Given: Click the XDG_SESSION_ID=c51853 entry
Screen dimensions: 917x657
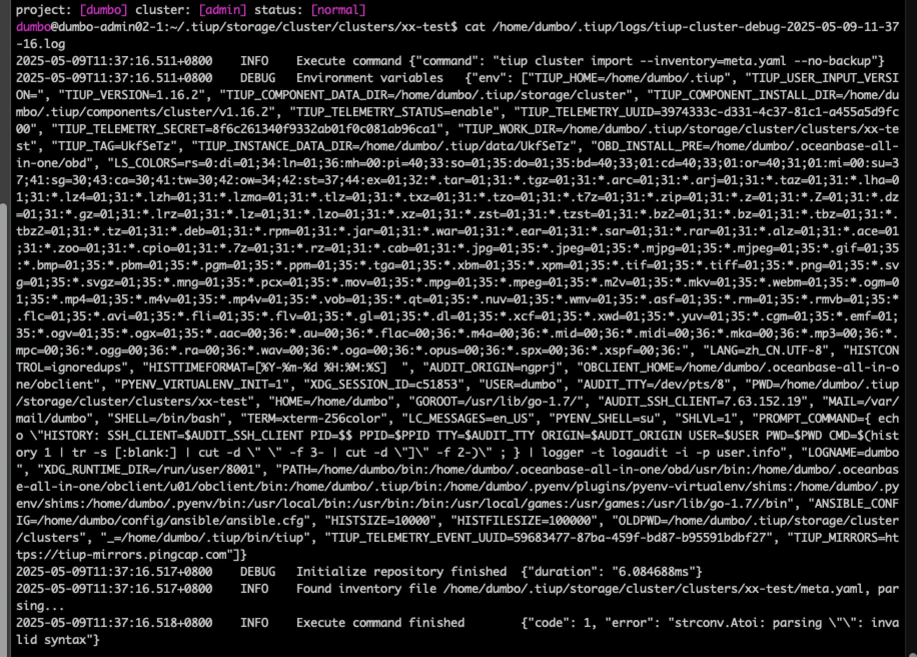Looking at the screenshot, I should coord(384,384).
